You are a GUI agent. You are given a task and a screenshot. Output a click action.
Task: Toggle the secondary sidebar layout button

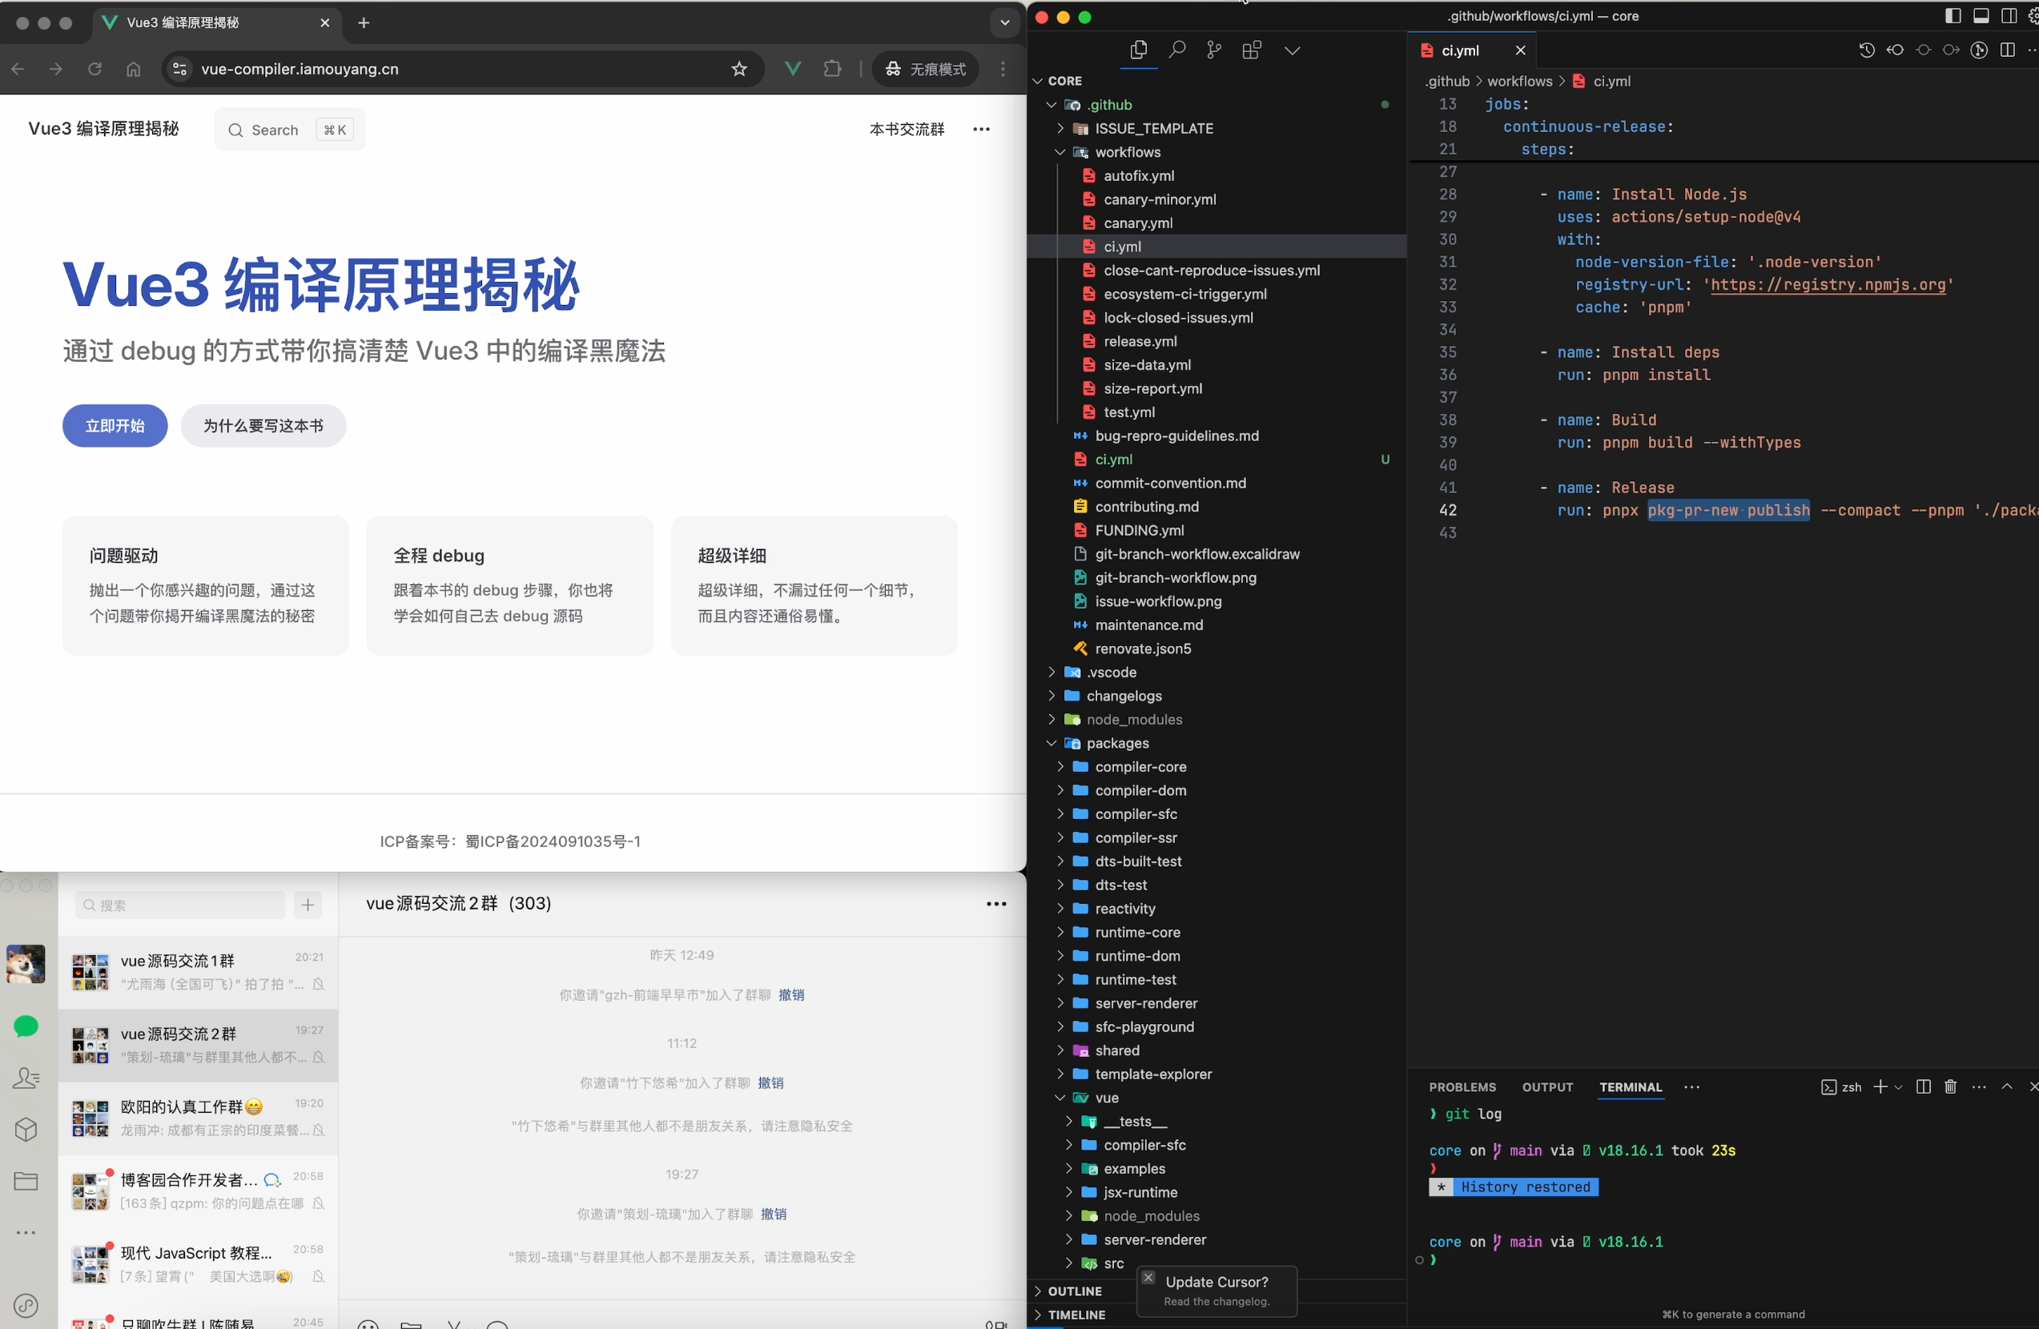click(2008, 16)
